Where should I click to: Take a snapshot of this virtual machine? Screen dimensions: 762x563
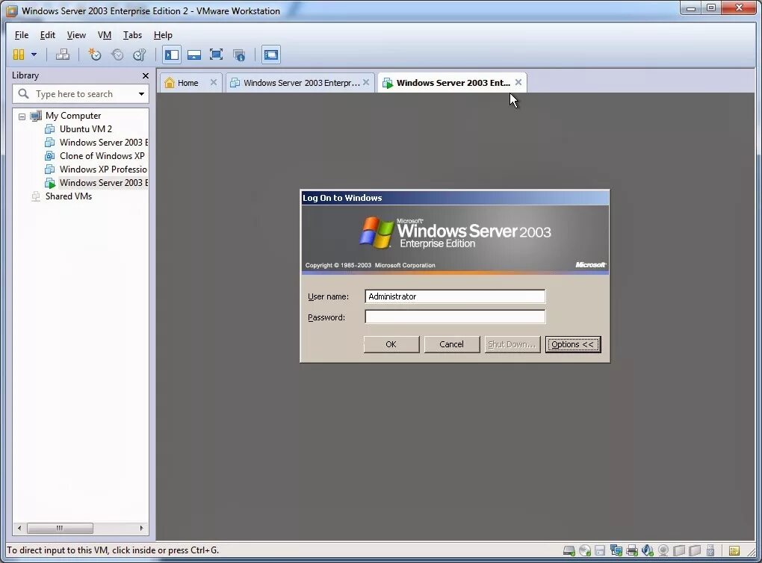point(94,55)
